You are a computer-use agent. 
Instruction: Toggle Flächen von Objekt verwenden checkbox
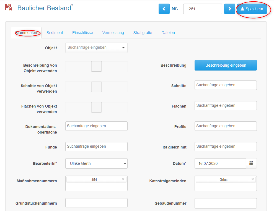tap(96, 107)
